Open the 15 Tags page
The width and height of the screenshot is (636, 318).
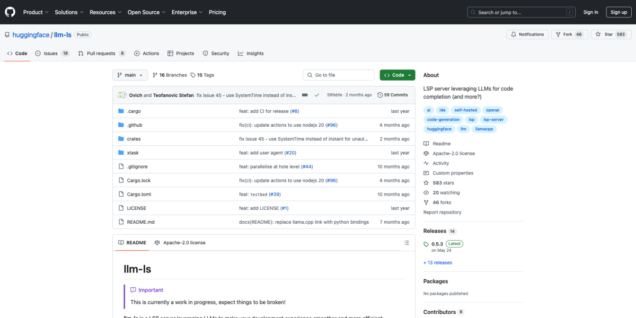202,75
